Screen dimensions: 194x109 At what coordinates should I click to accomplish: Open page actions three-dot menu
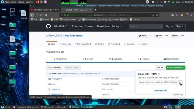tap(149, 15)
